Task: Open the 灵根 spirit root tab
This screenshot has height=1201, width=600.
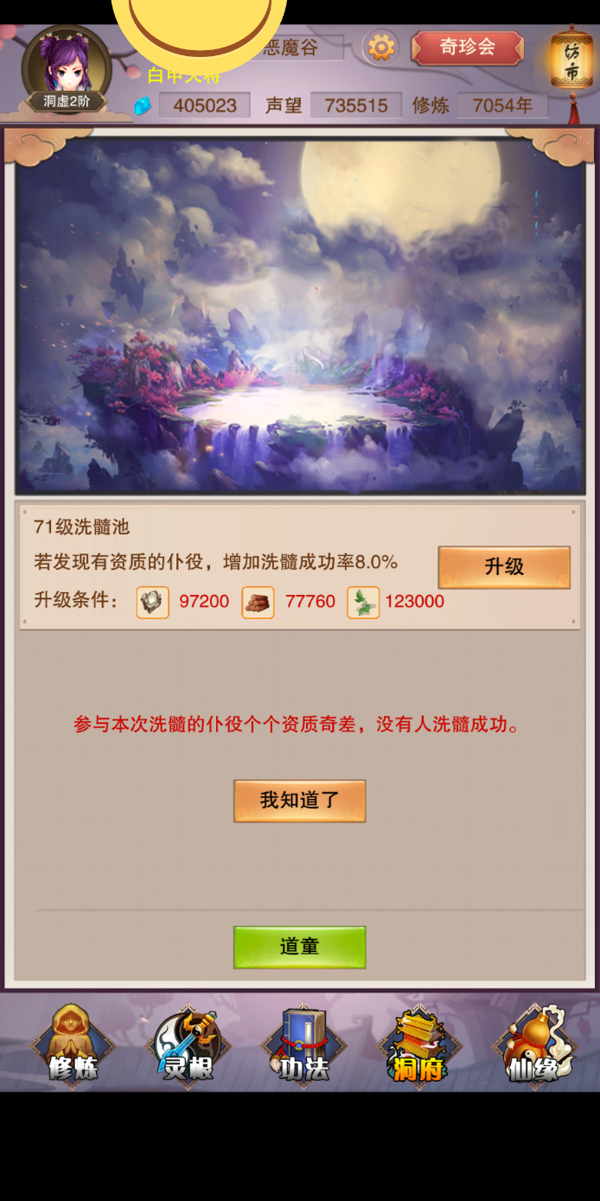Action: tap(188, 1045)
